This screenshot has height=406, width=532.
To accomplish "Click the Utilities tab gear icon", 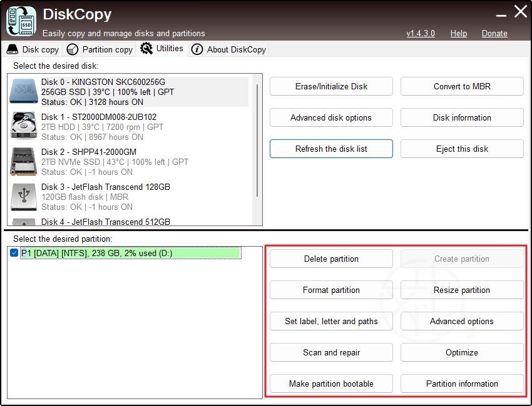I will pyautogui.click(x=146, y=49).
